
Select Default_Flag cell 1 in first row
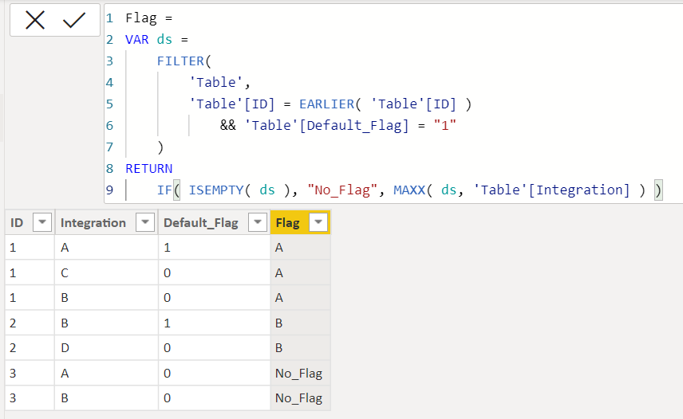215,247
